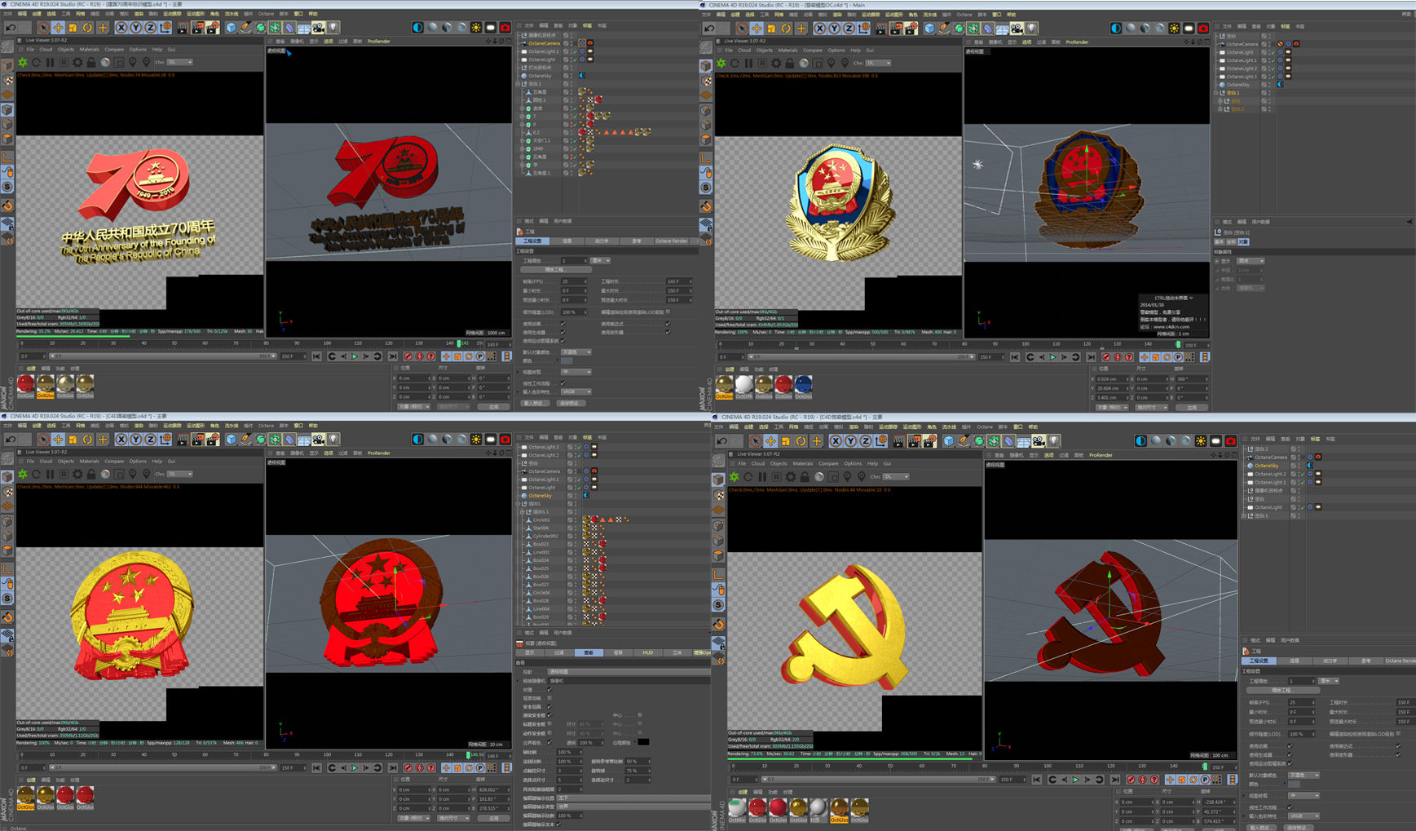
Task: Toggle 线性工作流程 checkbox in hammer-sickle project settings
Action: pos(1290,807)
